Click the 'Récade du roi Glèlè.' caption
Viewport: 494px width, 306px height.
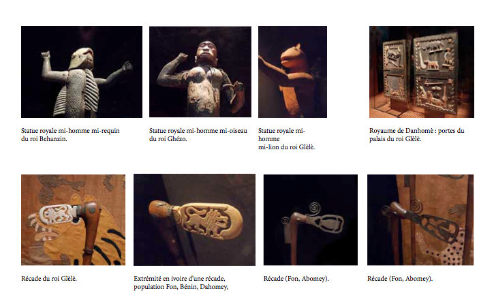click(x=49, y=279)
